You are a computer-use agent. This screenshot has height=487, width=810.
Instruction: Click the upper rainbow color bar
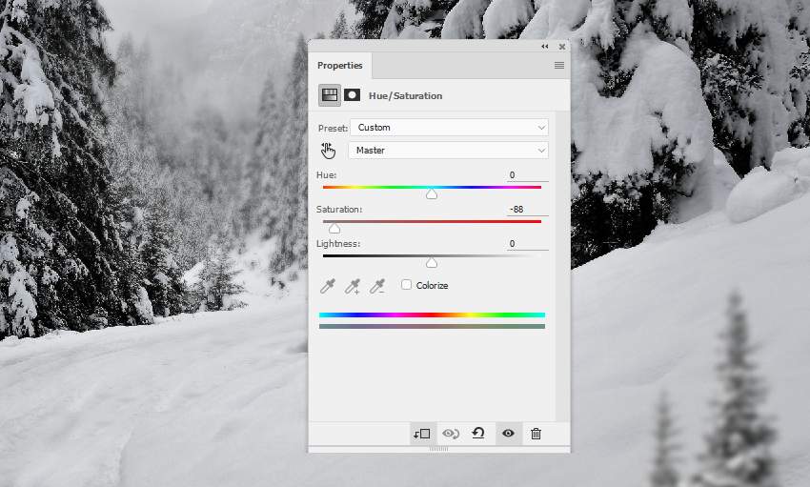(432, 315)
